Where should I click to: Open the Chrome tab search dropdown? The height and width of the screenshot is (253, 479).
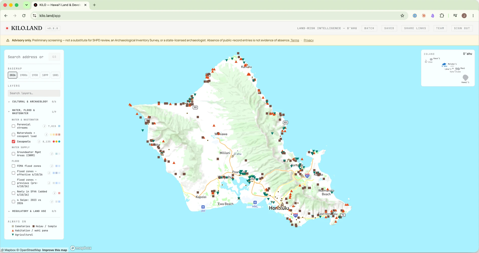[x=26, y=5]
